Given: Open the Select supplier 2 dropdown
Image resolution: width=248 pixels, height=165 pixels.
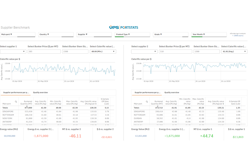Looking at the screenshot, I should 144,51.
